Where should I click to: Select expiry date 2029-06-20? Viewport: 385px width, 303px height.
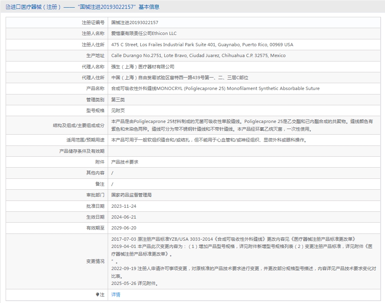click(x=124, y=228)
